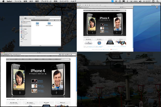Select デスクトップ in Finder sidebar
Image resolution: width=161 pixels, height=107 pixels.
tap(24, 32)
